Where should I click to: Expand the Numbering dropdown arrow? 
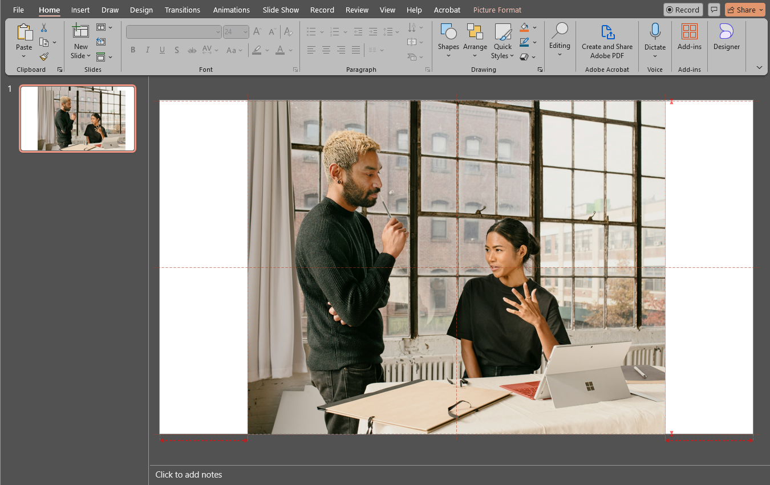coord(346,32)
